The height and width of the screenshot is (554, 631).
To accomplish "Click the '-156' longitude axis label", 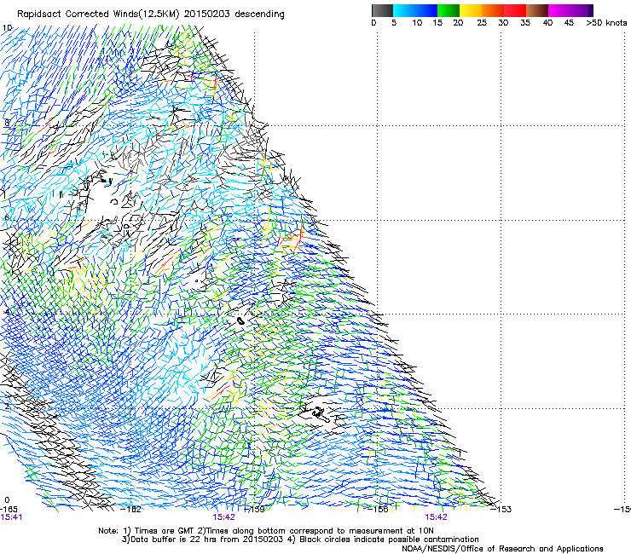I will pos(378,510).
